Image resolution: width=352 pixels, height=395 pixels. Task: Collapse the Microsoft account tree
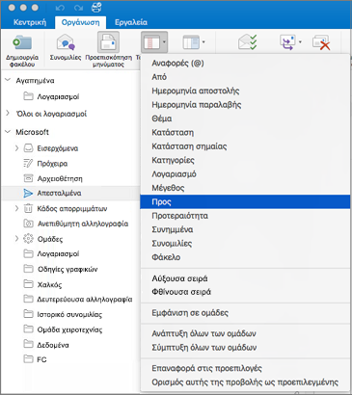coord(8,132)
